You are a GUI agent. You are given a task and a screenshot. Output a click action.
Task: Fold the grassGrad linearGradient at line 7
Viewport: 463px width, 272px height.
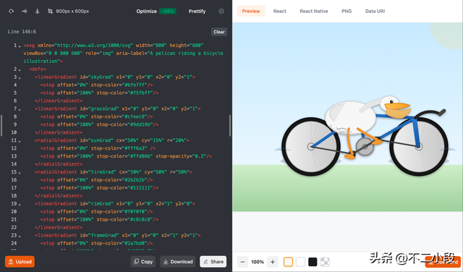[20, 109]
